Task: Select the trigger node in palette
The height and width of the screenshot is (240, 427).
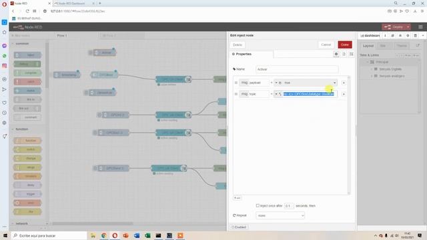Action: (x=27, y=194)
